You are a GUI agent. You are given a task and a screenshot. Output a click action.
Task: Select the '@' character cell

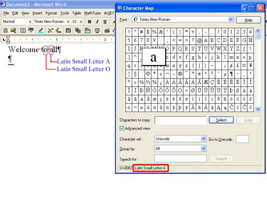(199, 40)
